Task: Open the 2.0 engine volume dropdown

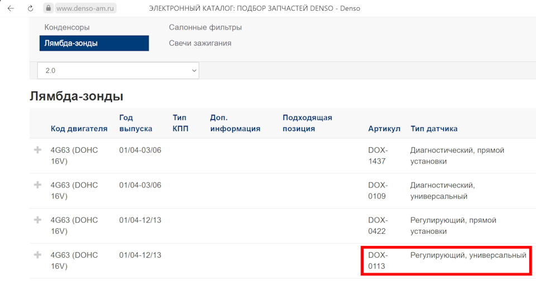Action: tap(118, 71)
